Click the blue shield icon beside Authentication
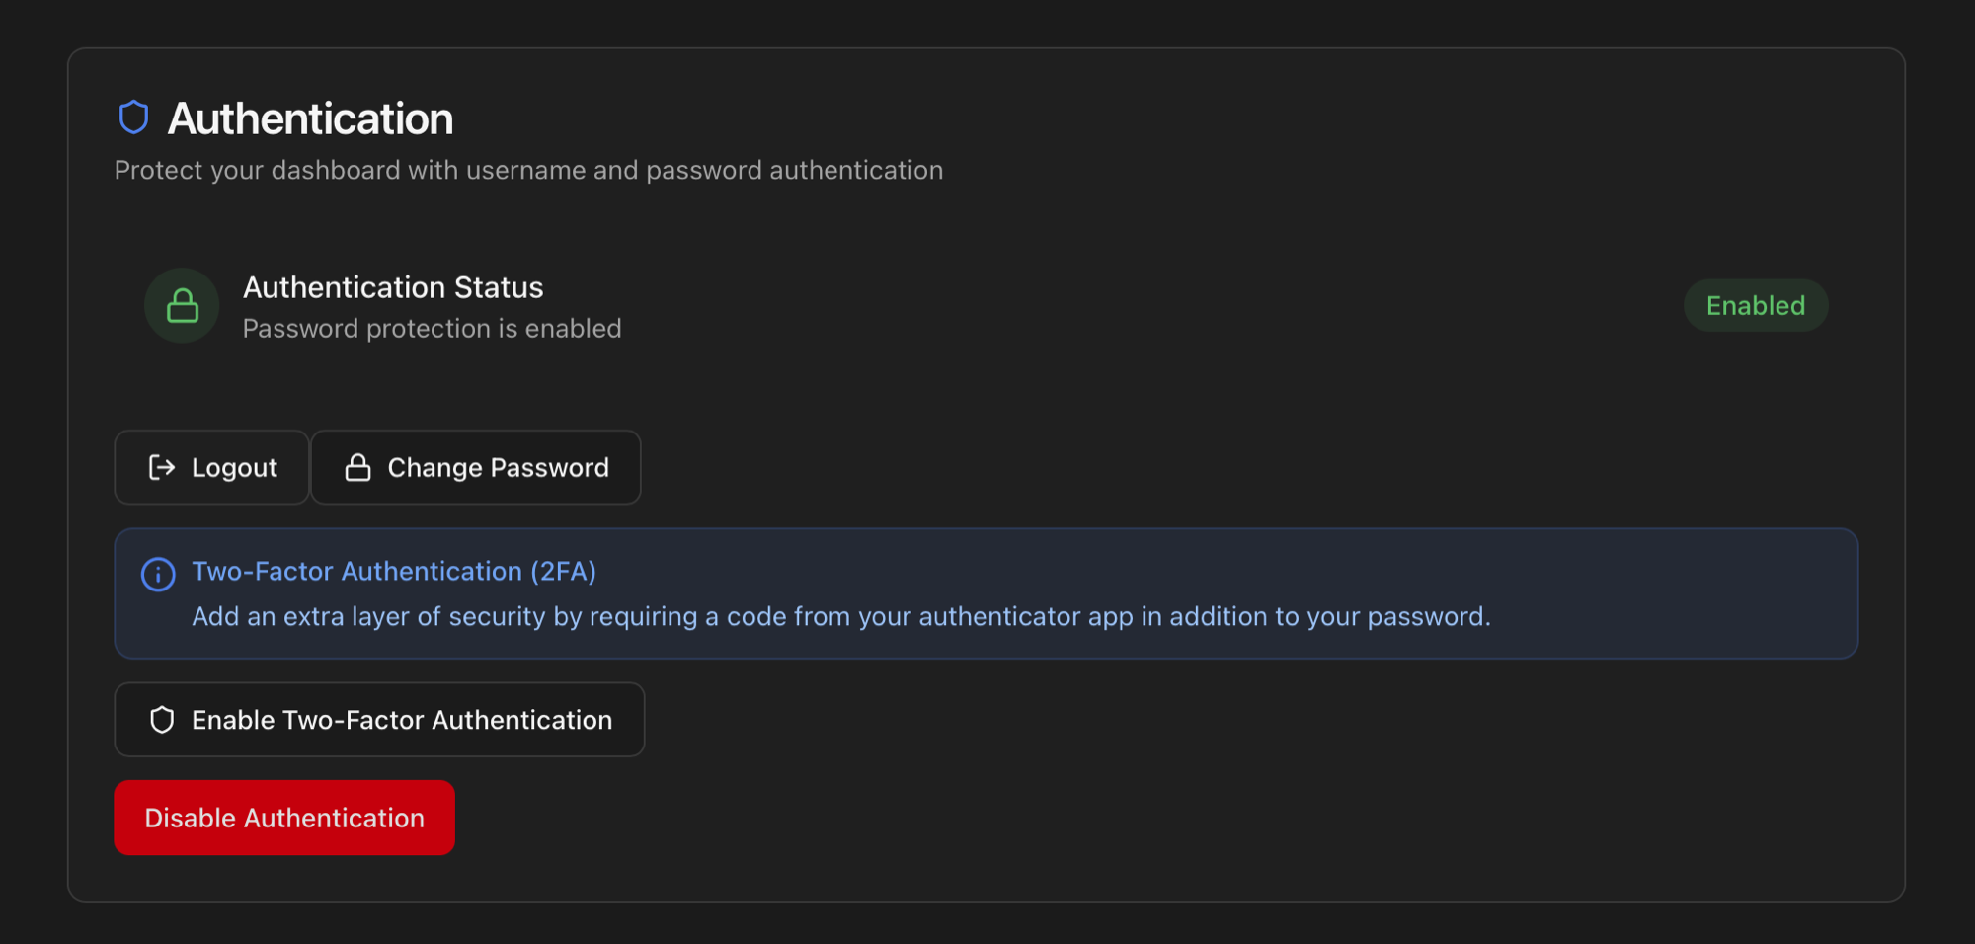This screenshot has height=944, width=1975. pyautogui.click(x=133, y=118)
